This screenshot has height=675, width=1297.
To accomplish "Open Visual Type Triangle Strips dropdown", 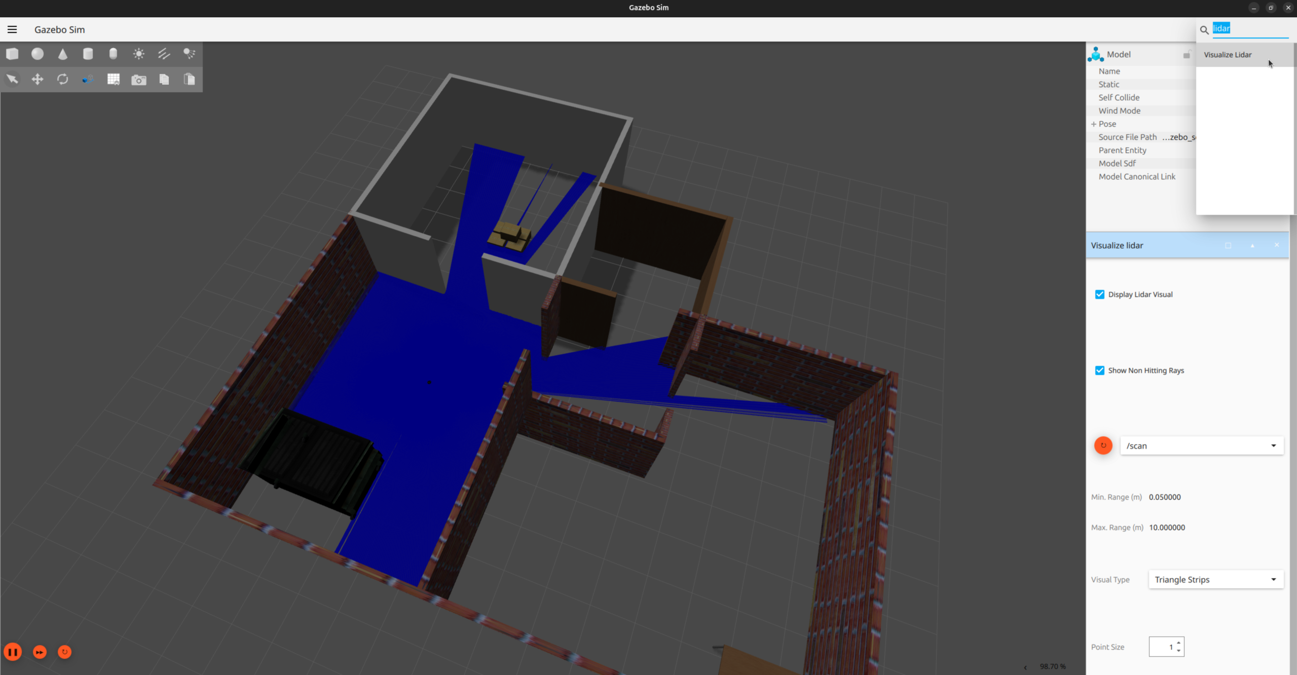I will click(1215, 579).
